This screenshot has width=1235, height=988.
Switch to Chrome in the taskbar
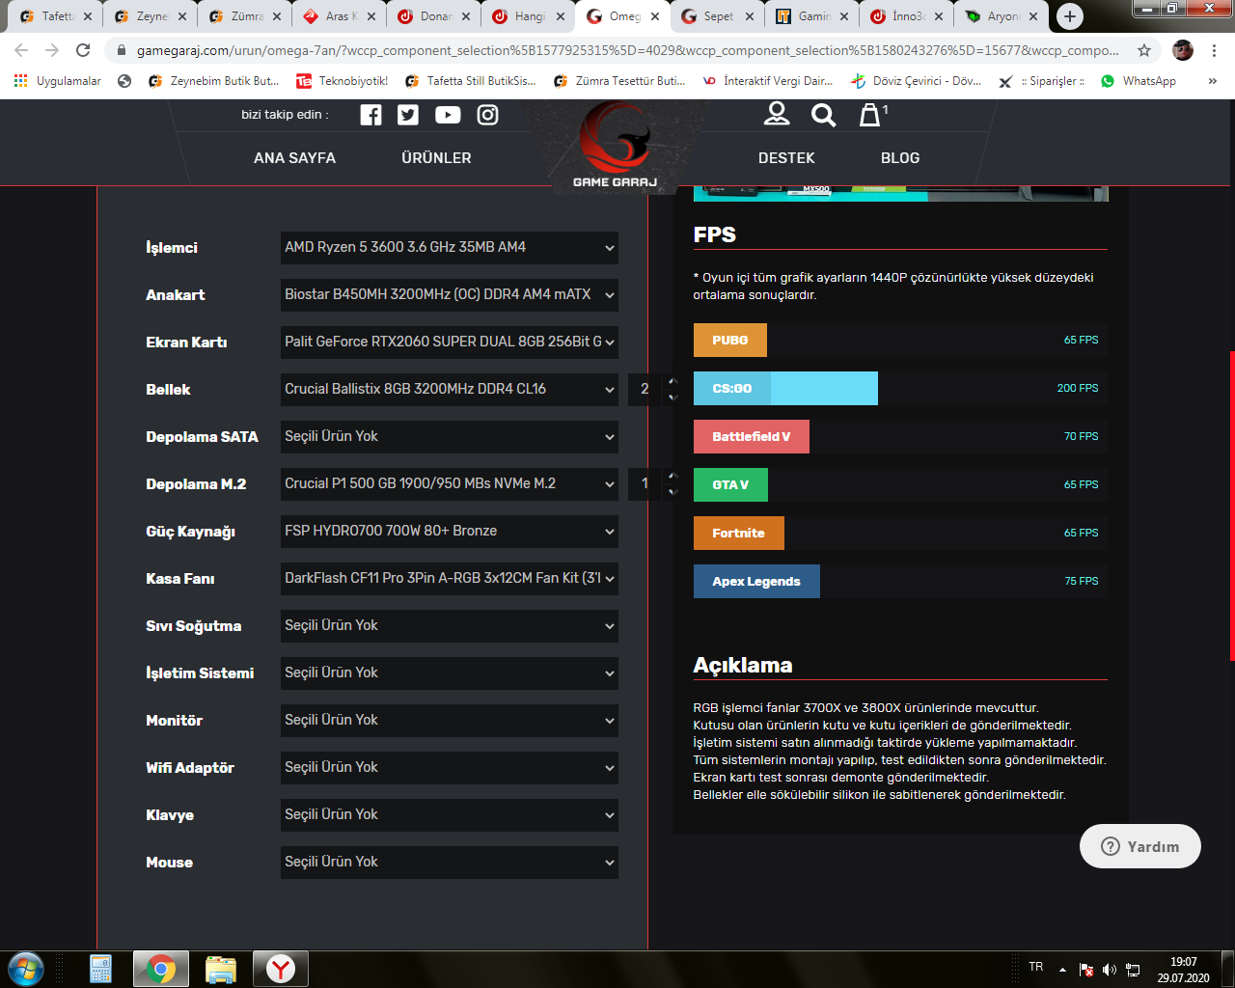point(160,969)
